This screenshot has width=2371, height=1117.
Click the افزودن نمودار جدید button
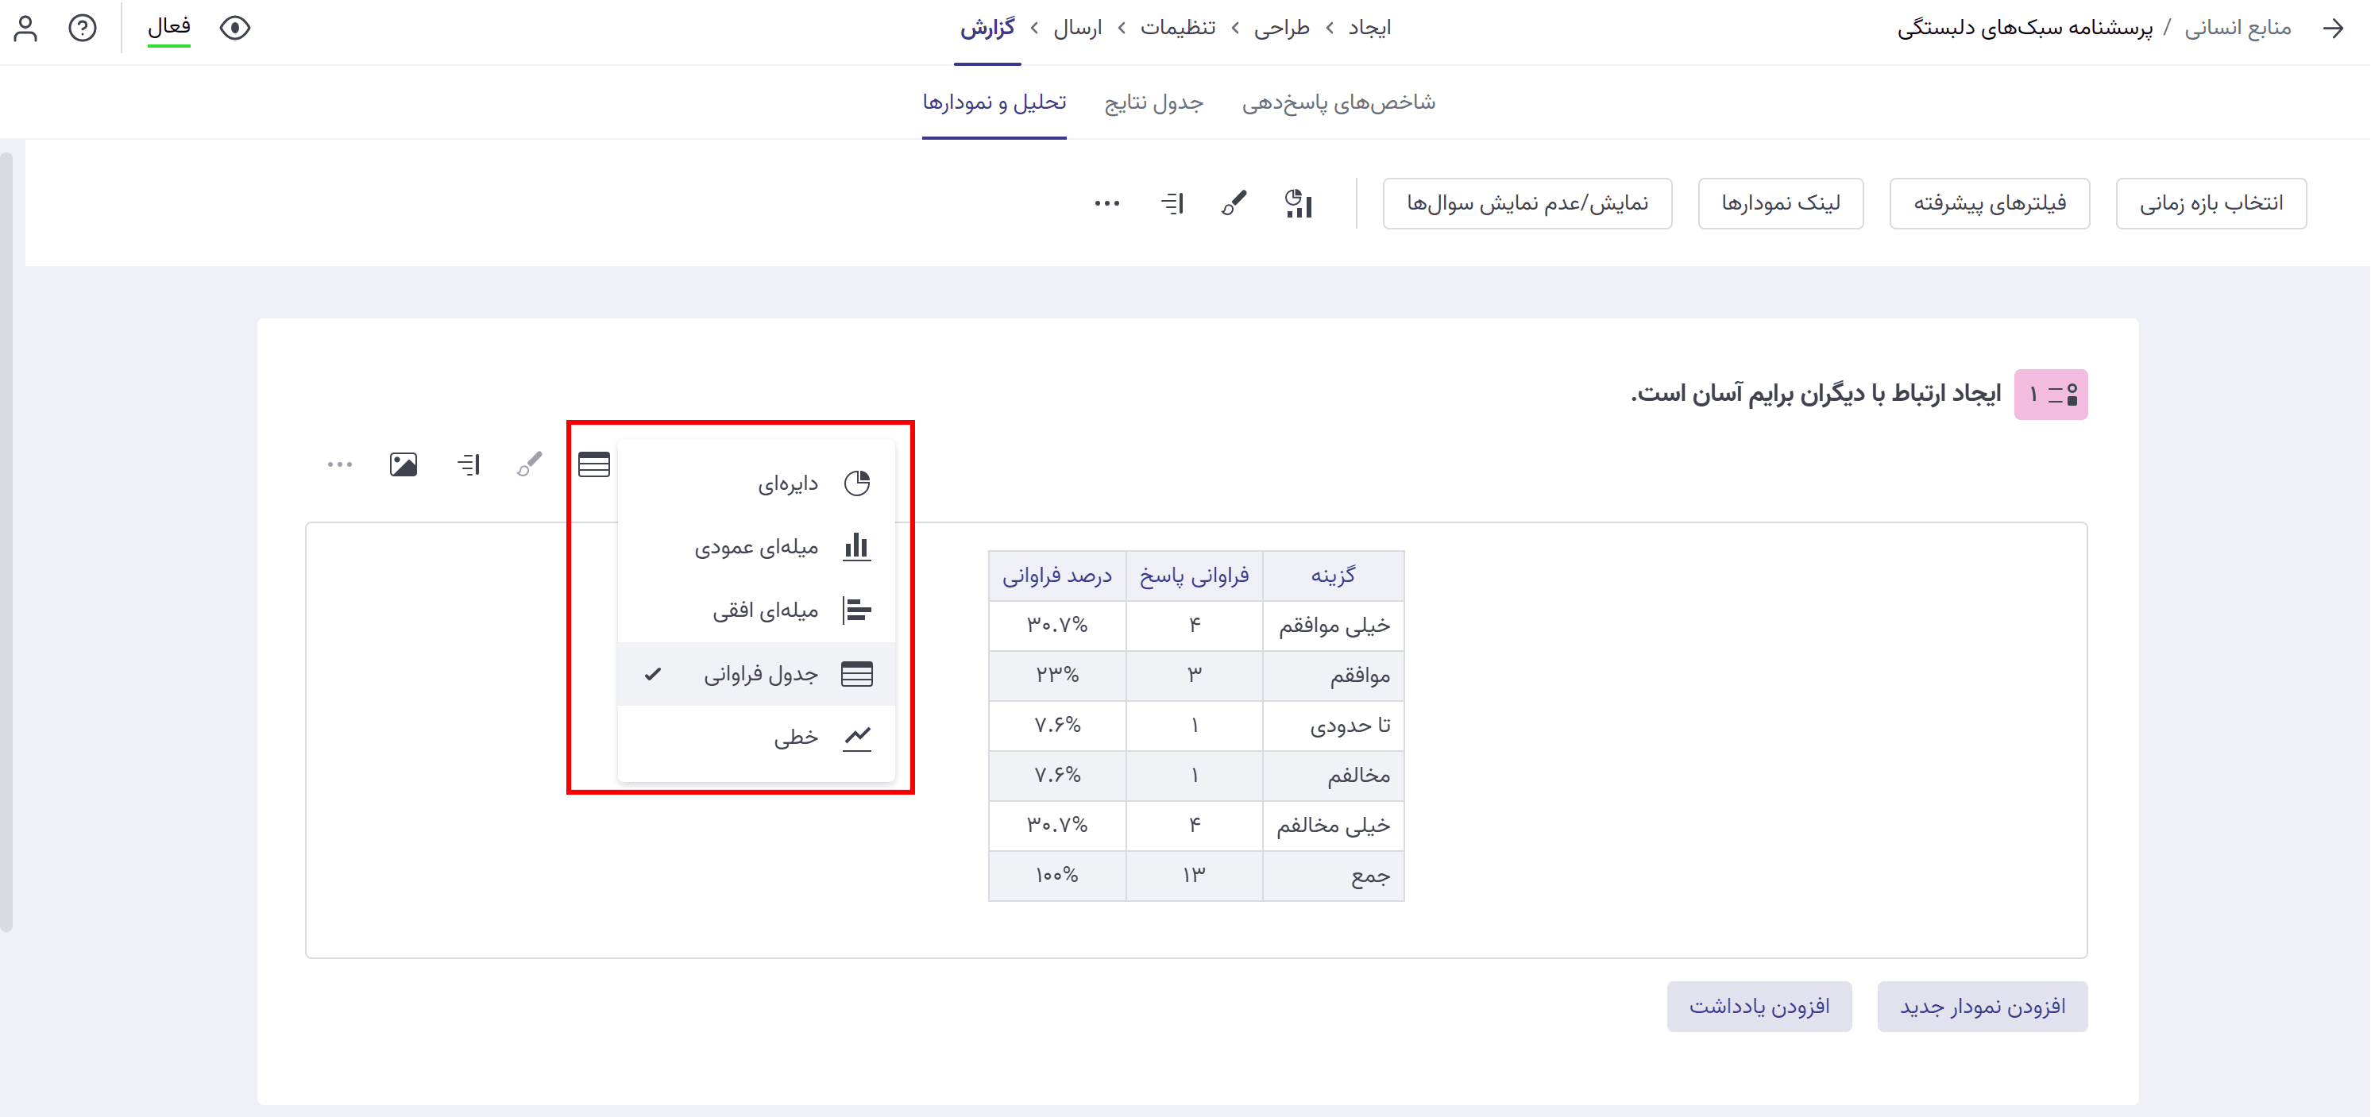click(1982, 1007)
